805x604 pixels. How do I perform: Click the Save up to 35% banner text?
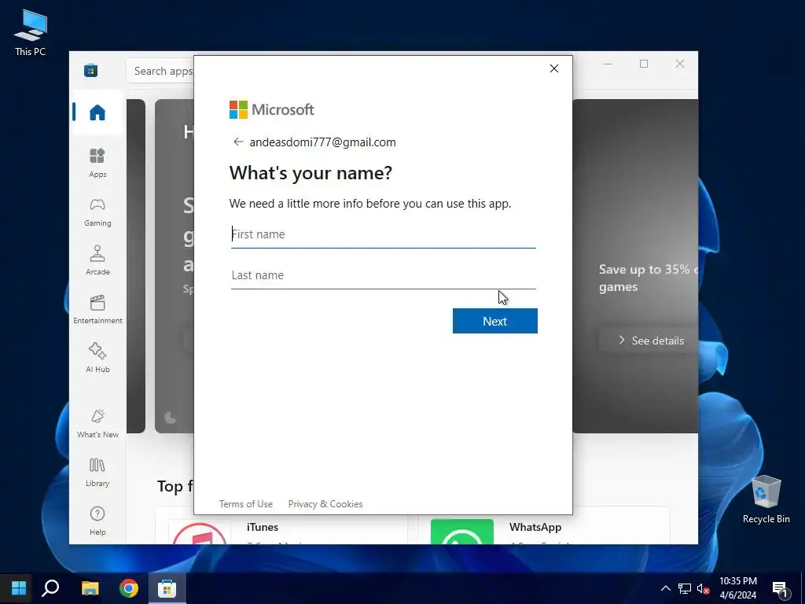coord(648,278)
